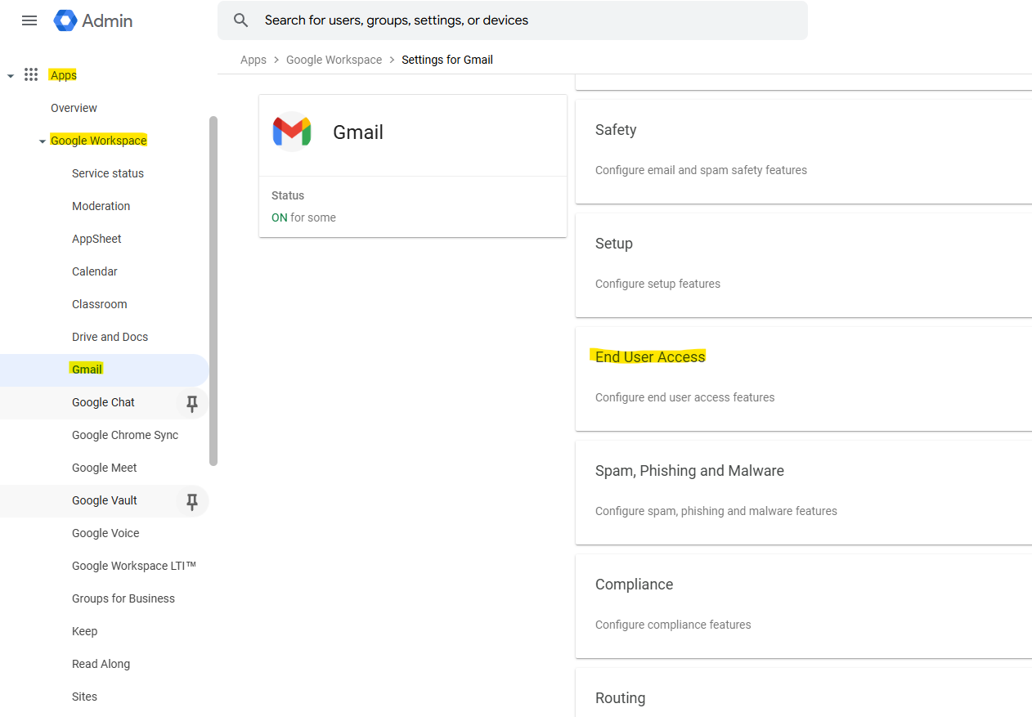
Task: Collapse the Apps section arrow
Action: point(11,76)
